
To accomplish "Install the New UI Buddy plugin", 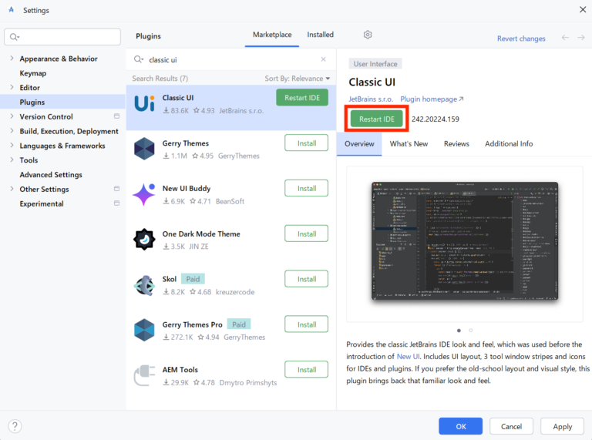I will point(306,188).
